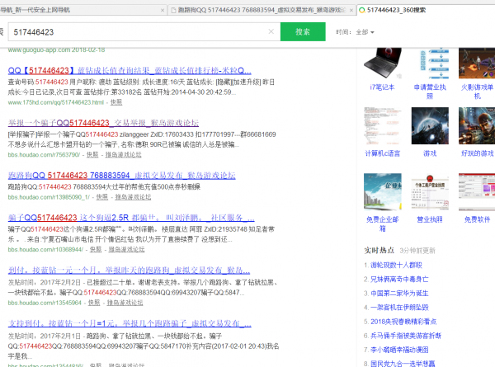Click the www.175hd.com/qq/517446423.html URL
Image resolution: width=495 pixels, height=367 pixels.
tap(56, 102)
